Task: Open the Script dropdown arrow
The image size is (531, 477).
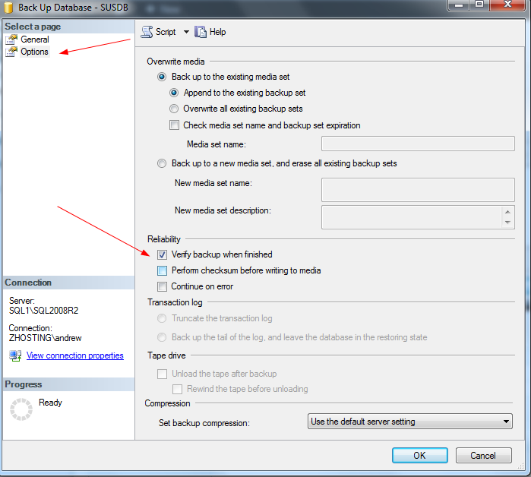Action: click(x=186, y=32)
